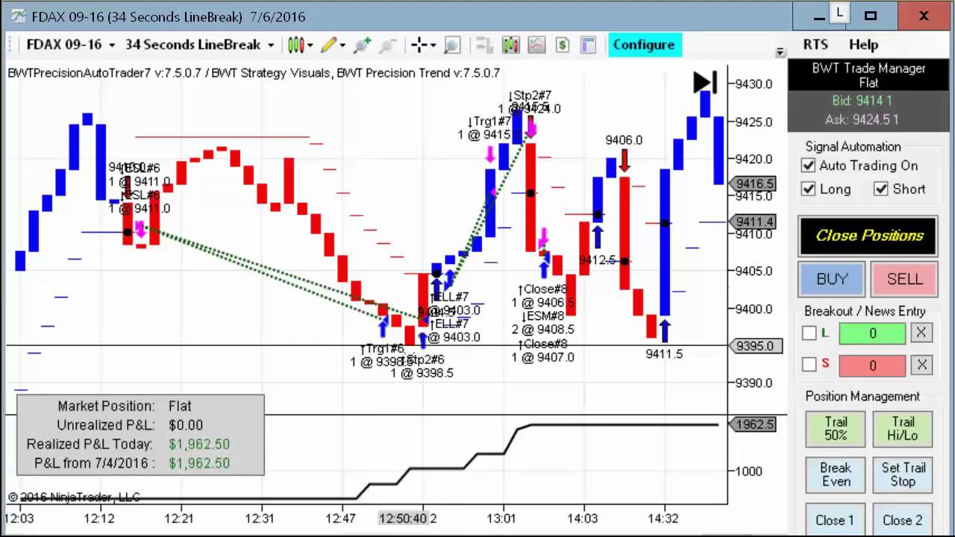Open the chart style candlestick icon
955x537 pixels.
click(x=295, y=45)
